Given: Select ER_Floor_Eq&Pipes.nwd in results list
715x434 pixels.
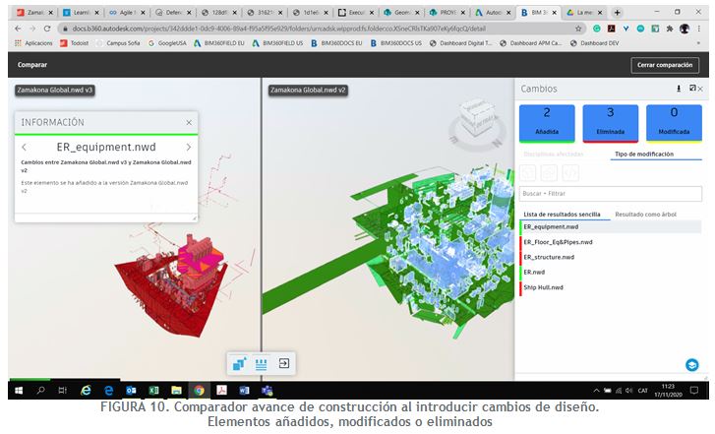Looking at the screenshot, I should 558,242.
